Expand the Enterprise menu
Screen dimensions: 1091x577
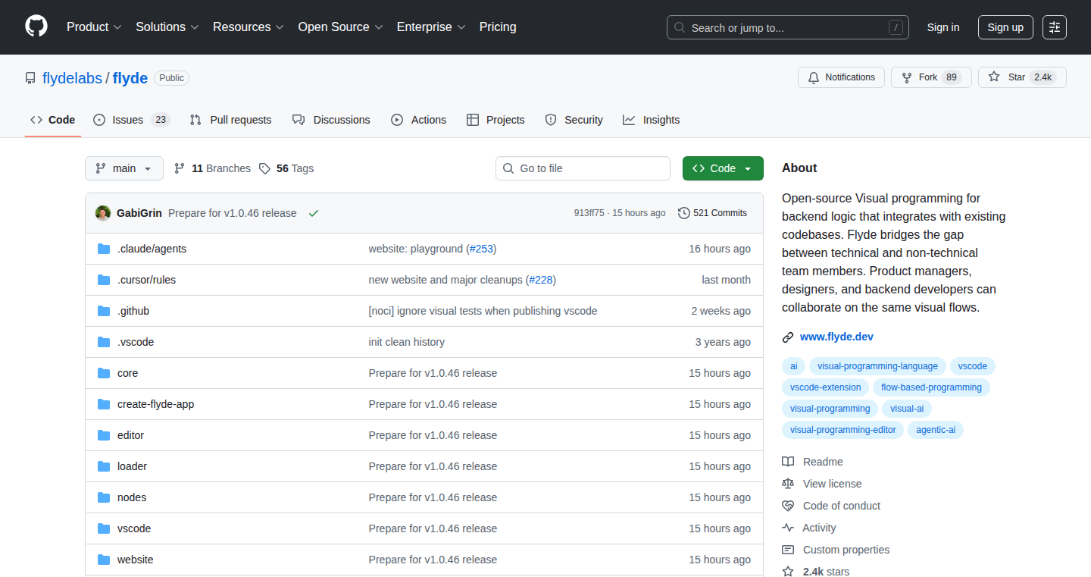click(431, 27)
